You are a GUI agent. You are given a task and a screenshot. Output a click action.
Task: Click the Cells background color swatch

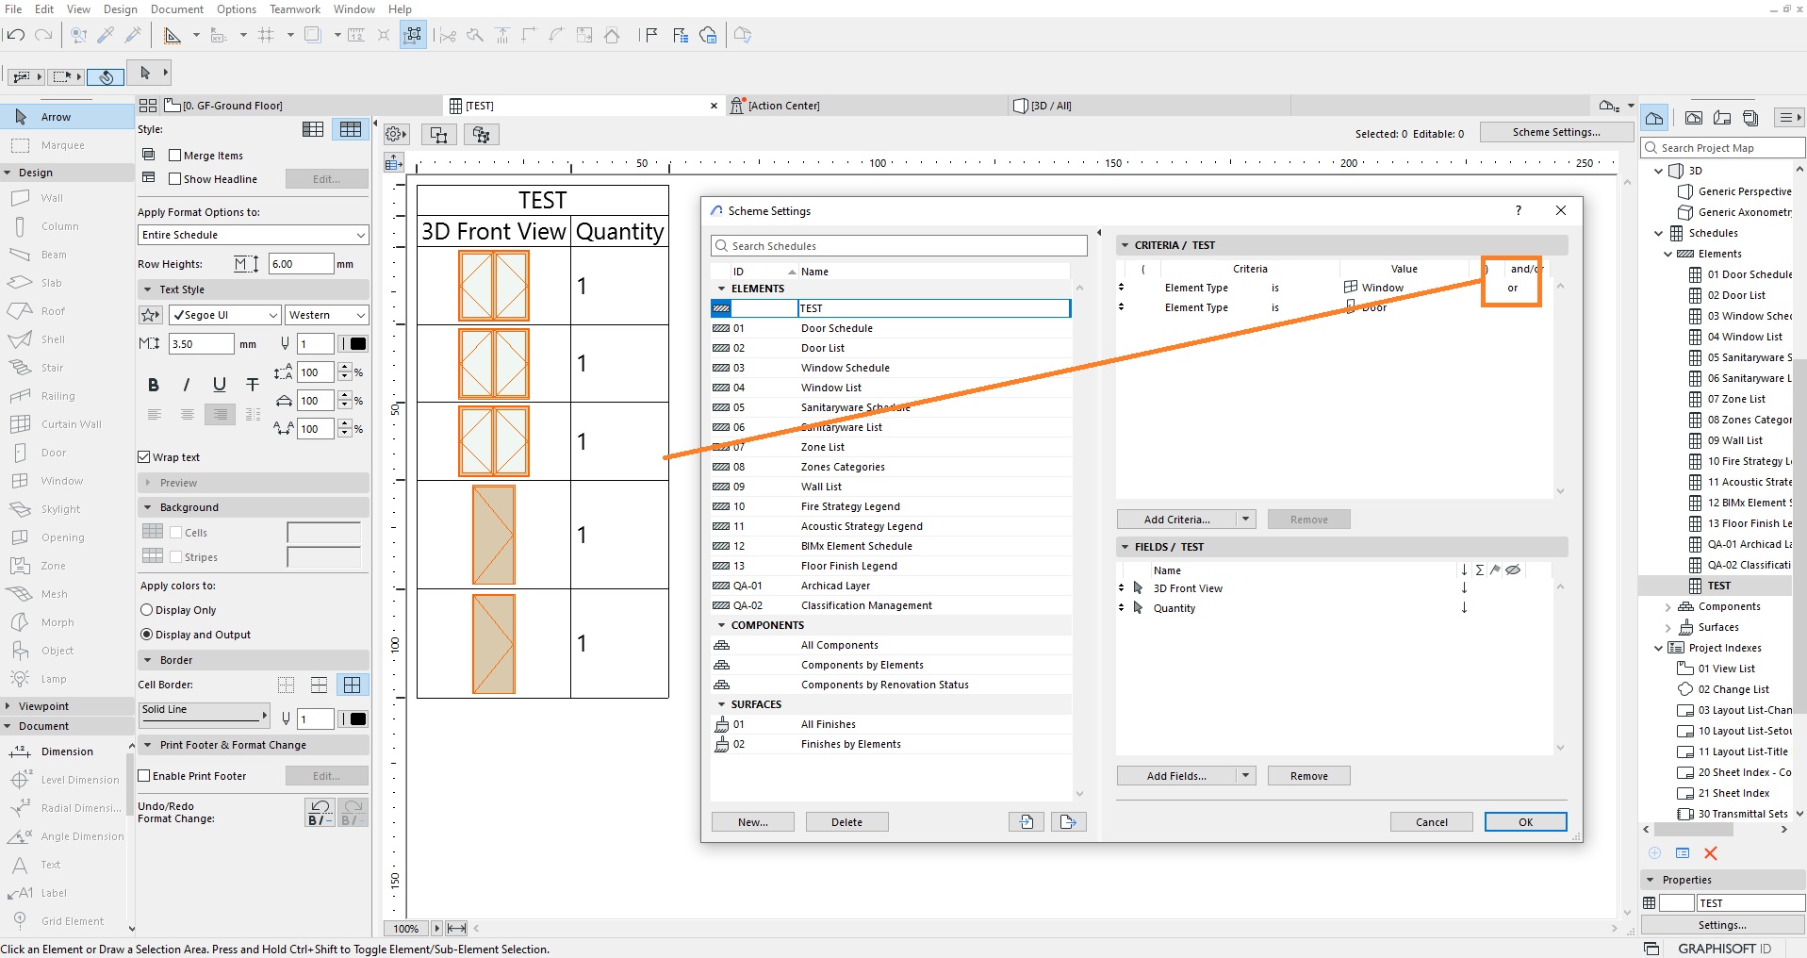click(x=324, y=533)
